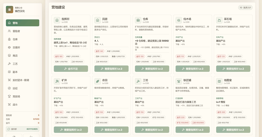Click 民居 upgrade button 需要指挥所 Lv.2
This screenshot has width=262, height=137.
point(111,69)
